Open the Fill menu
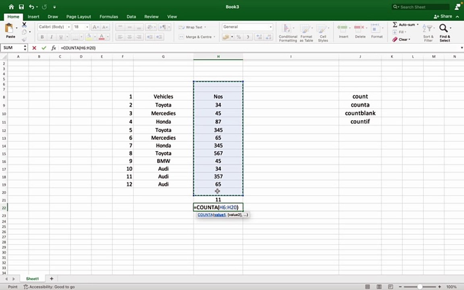Viewport: 464px width, 290px height. coord(400,32)
